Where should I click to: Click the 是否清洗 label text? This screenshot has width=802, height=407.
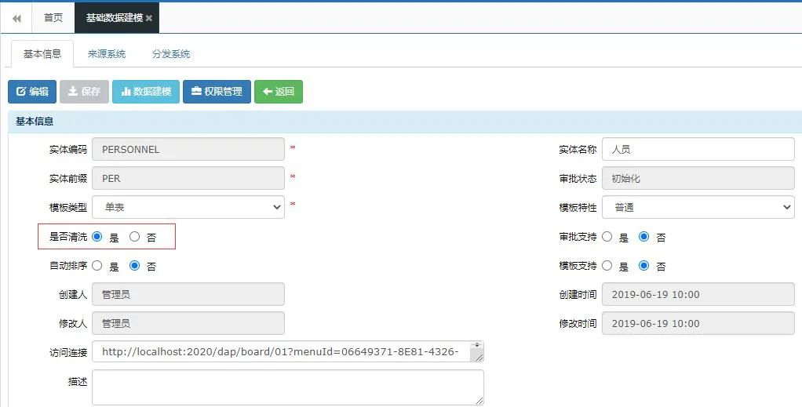[x=68, y=237]
